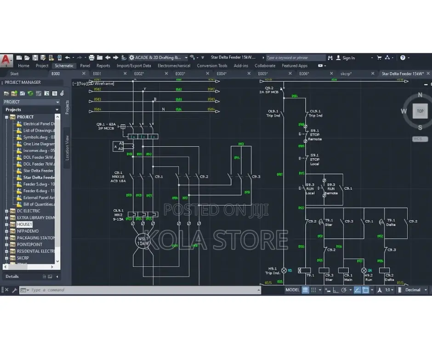Image resolution: width=432 pixels, height=362 pixels.
Task: Click the New Project icon in Project Manager
Action: 14,93
